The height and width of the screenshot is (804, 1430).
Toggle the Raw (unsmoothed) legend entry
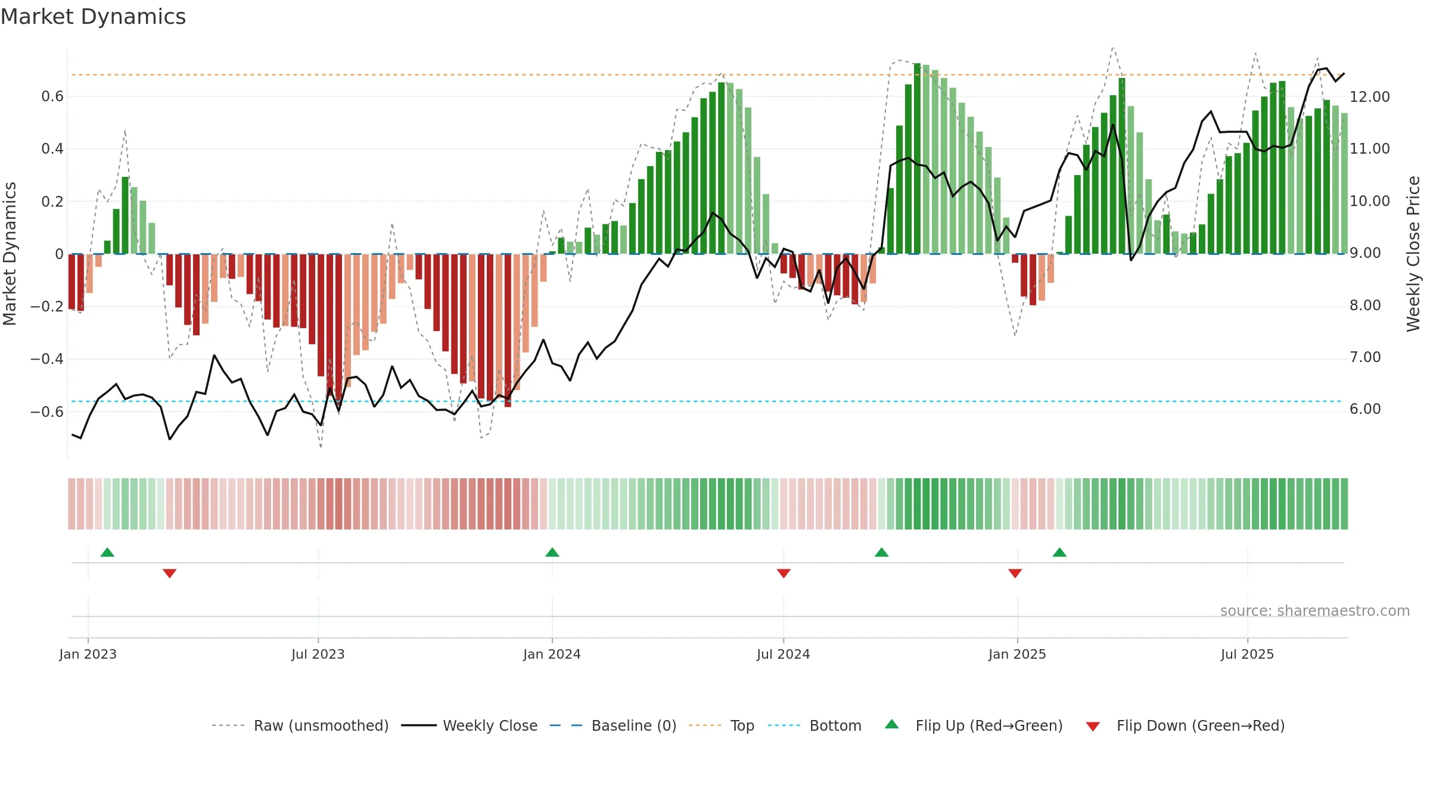click(x=300, y=726)
